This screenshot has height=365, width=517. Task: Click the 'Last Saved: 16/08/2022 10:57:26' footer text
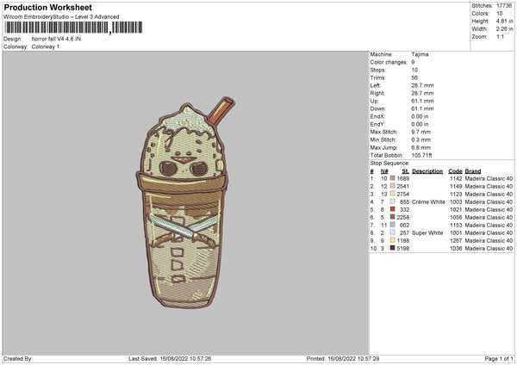[170, 358]
